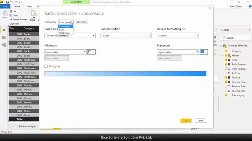
Task: Click the Get Data icon
Action: click(33, 13)
